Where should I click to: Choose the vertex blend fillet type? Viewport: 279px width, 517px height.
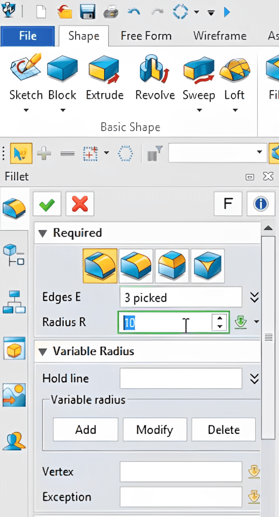point(207,266)
